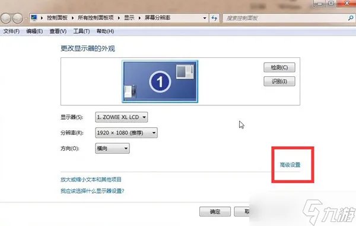Open the 方向 横向 orientation dropdown
The width and height of the screenshot is (356, 226).
tap(112, 148)
